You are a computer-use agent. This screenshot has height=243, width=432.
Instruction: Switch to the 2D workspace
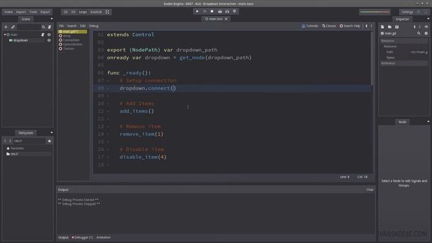click(65, 12)
